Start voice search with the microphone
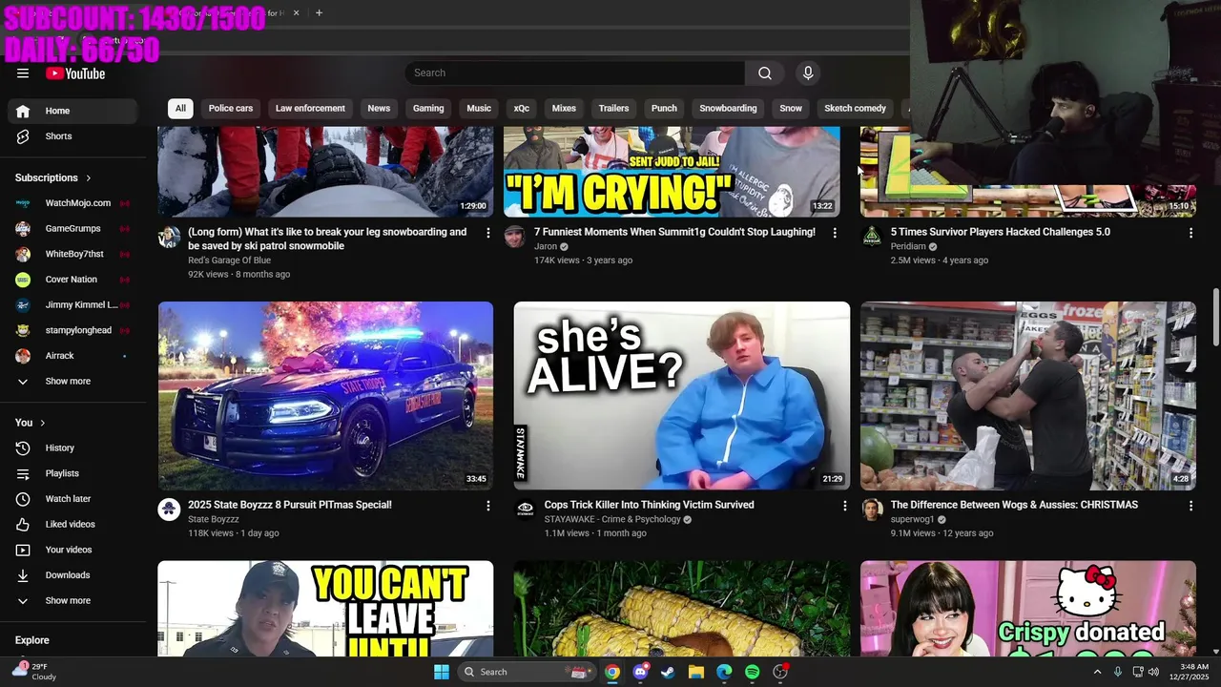This screenshot has width=1221, height=687. [x=808, y=73]
